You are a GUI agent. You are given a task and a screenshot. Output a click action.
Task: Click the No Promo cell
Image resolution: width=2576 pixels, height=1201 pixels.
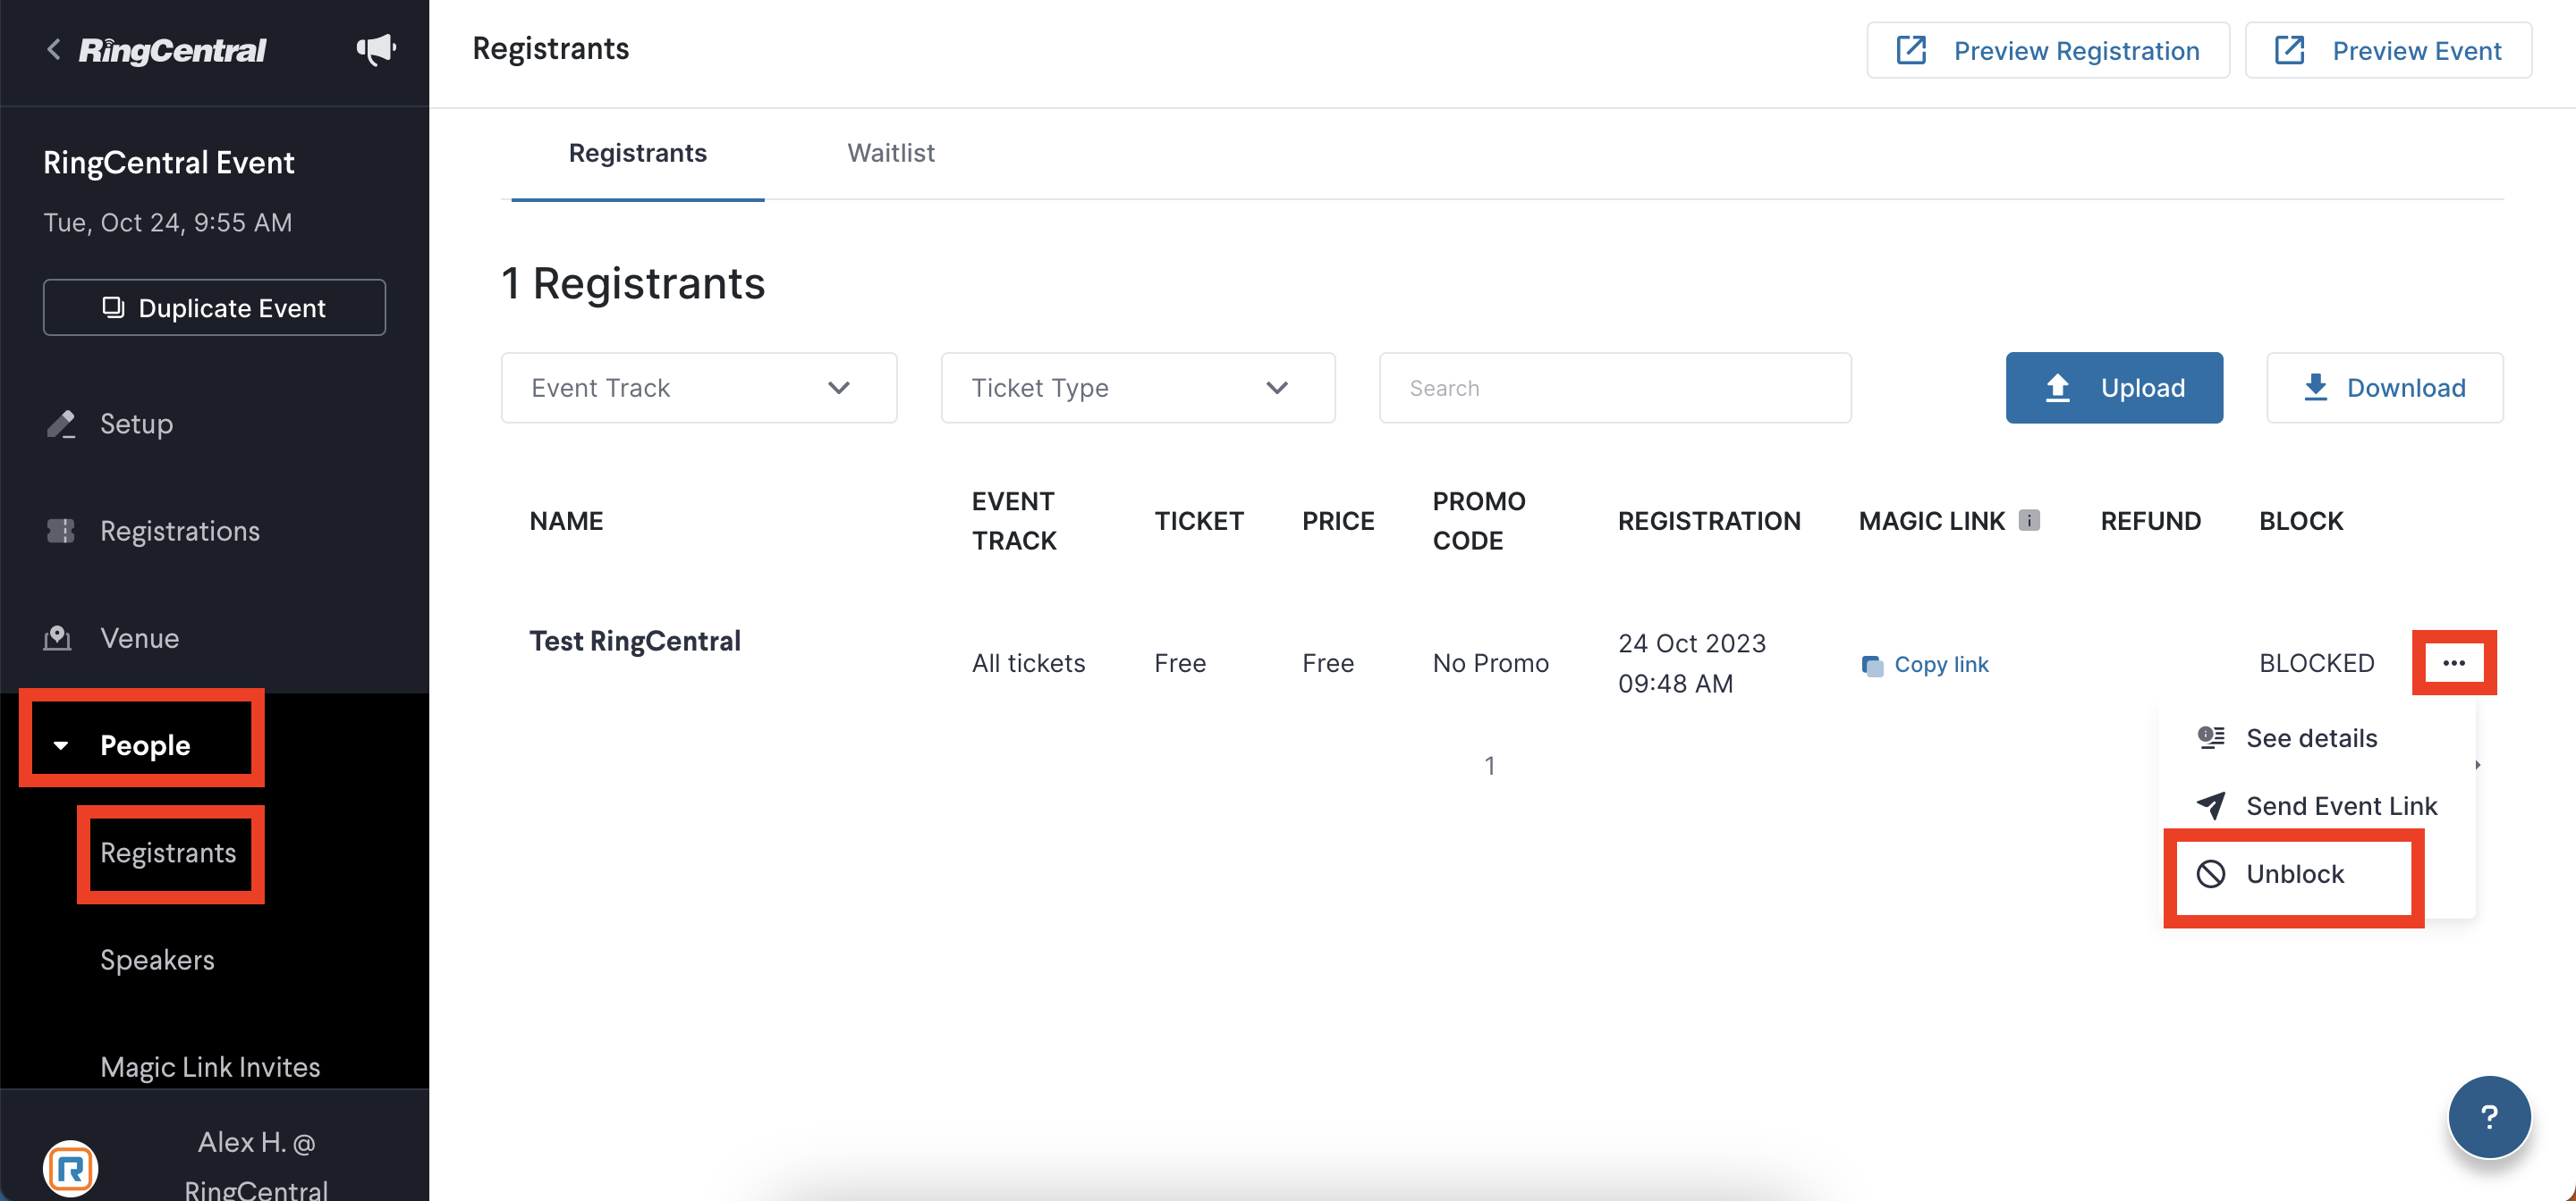click(1490, 663)
